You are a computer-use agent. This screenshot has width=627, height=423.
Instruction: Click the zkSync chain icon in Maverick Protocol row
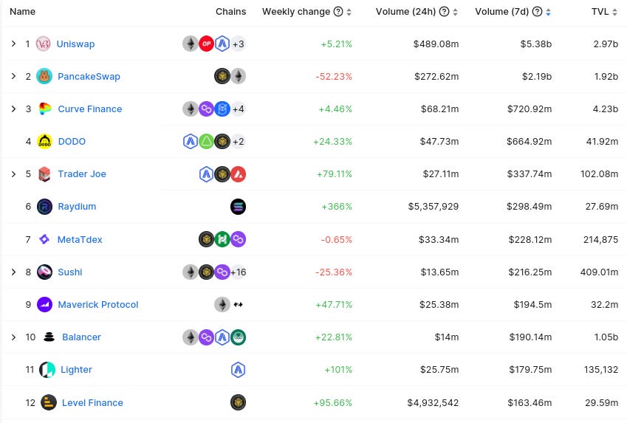239,305
